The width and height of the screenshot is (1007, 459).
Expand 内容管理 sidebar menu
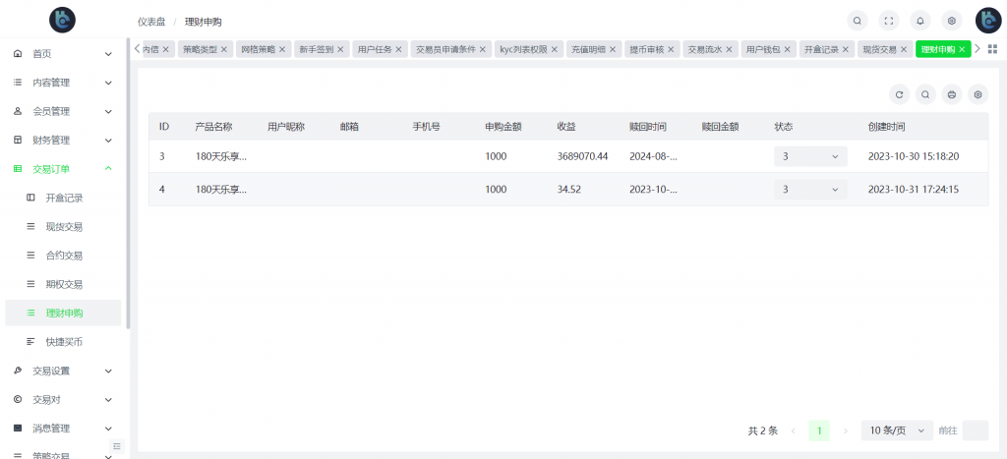(x=63, y=83)
